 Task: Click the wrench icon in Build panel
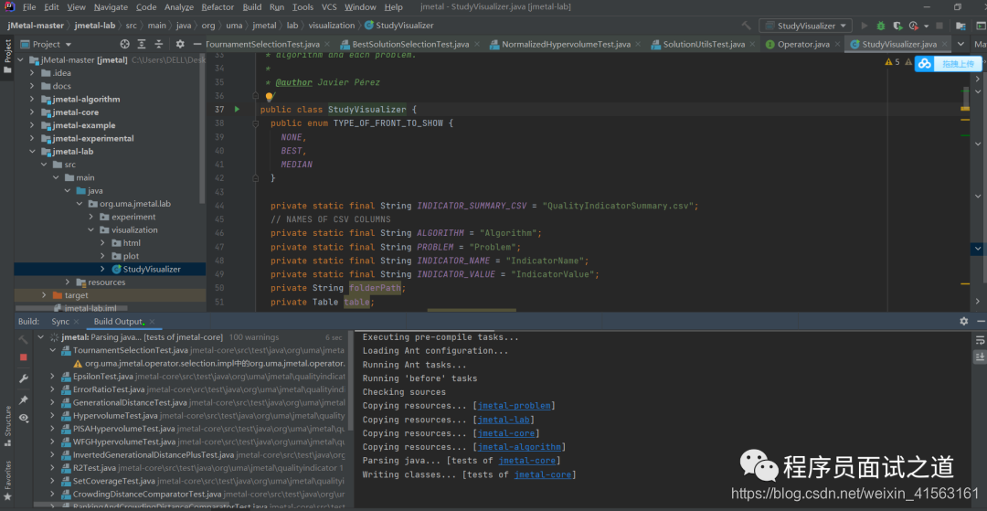(23, 378)
